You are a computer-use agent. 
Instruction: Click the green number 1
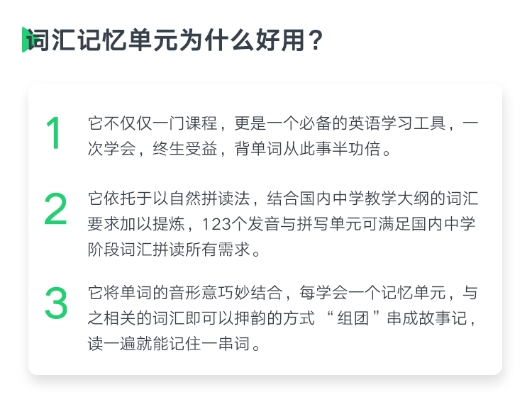tap(54, 133)
